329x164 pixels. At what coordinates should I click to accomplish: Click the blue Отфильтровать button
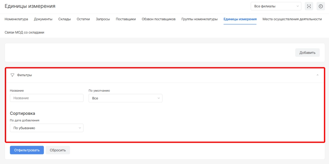tap(27, 150)
